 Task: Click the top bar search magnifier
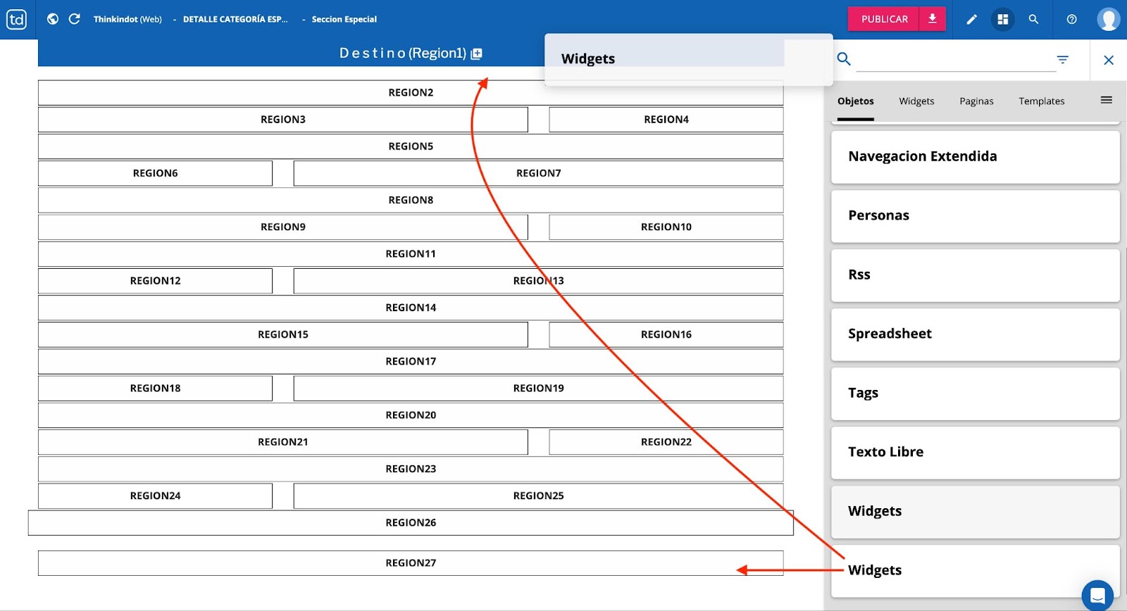click(1033, 20)
